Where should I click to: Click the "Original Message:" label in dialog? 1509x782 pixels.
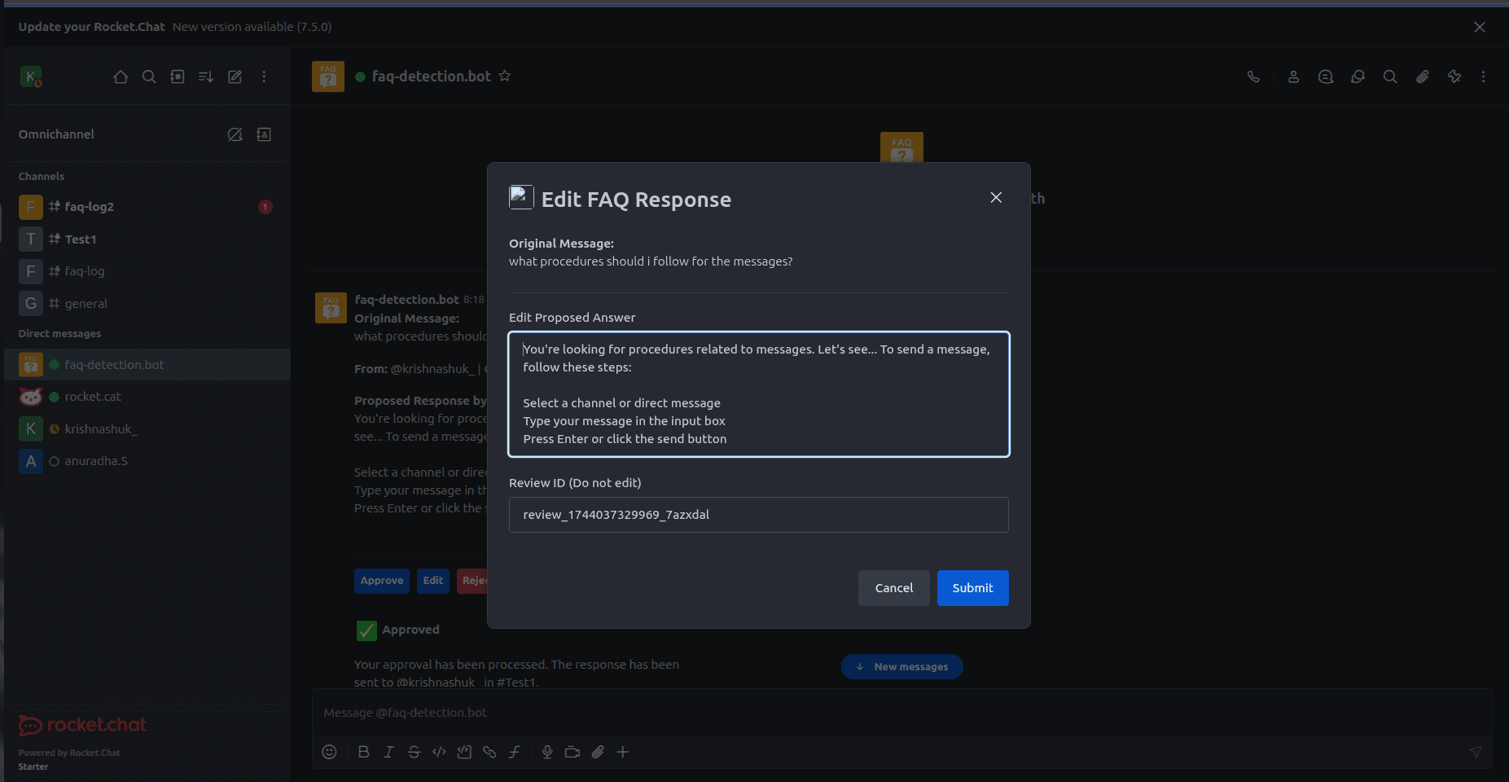tap(561, 244)
